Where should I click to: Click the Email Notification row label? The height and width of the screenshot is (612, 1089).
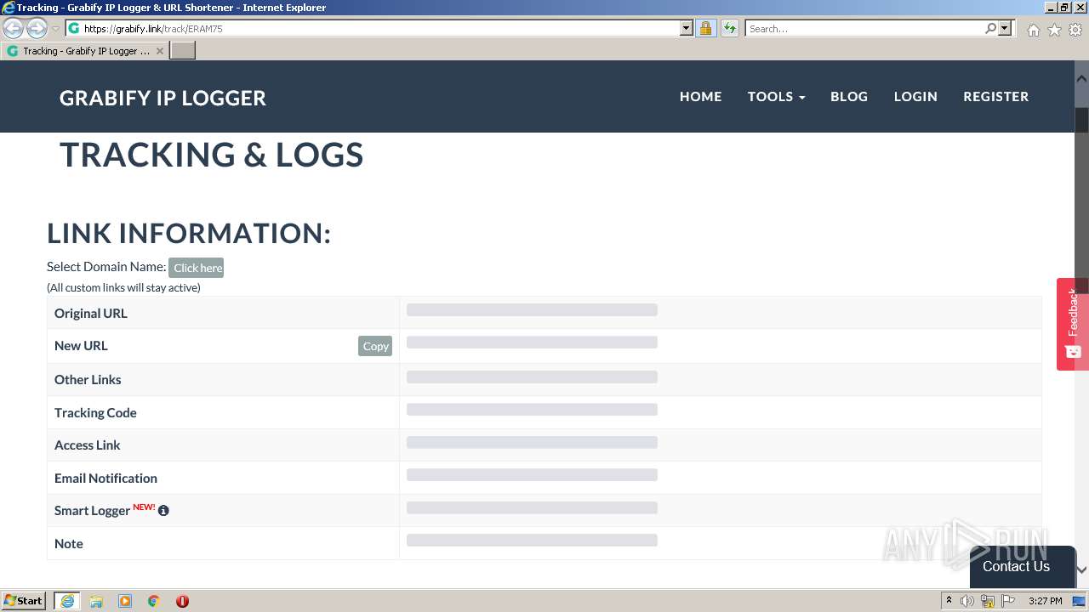click(105, 478)
